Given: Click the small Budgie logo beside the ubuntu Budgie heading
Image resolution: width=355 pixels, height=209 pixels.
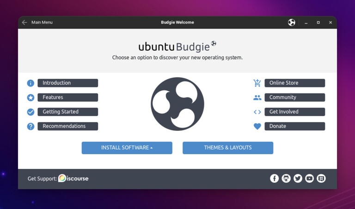Looking at the screenshot, I should coord(214,43).
